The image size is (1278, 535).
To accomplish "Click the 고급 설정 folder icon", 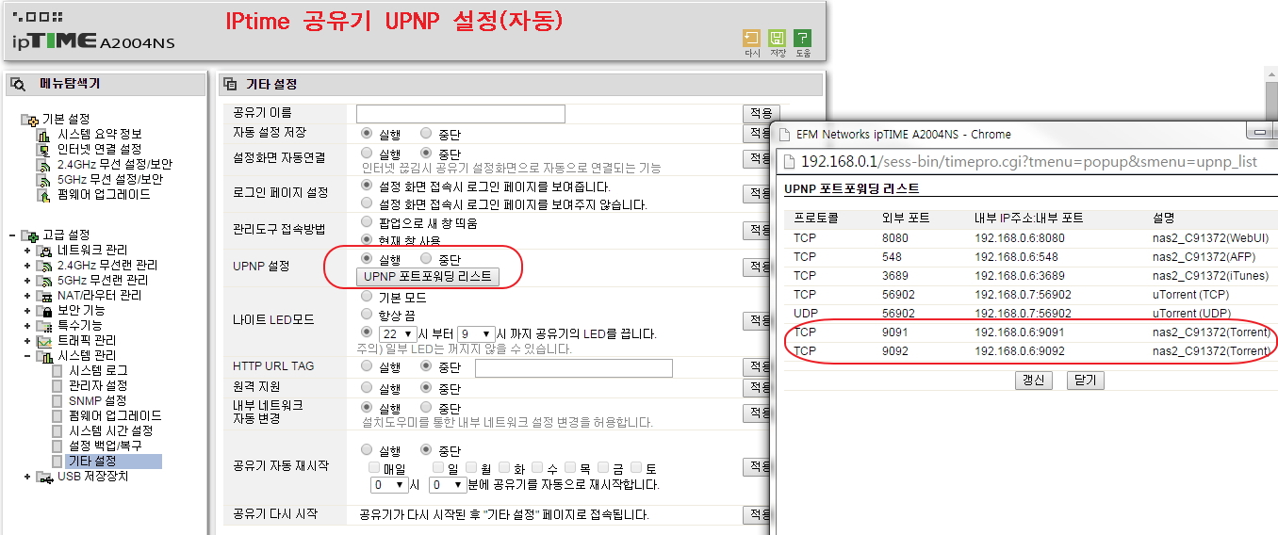I will point(30,235).
